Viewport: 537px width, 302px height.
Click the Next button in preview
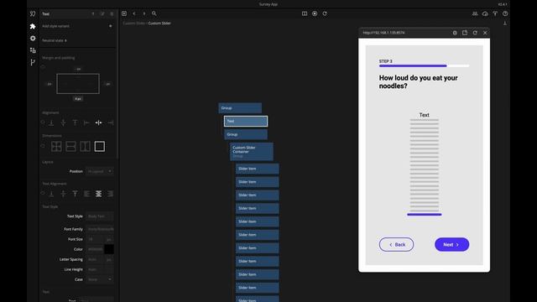coord(451,244)
